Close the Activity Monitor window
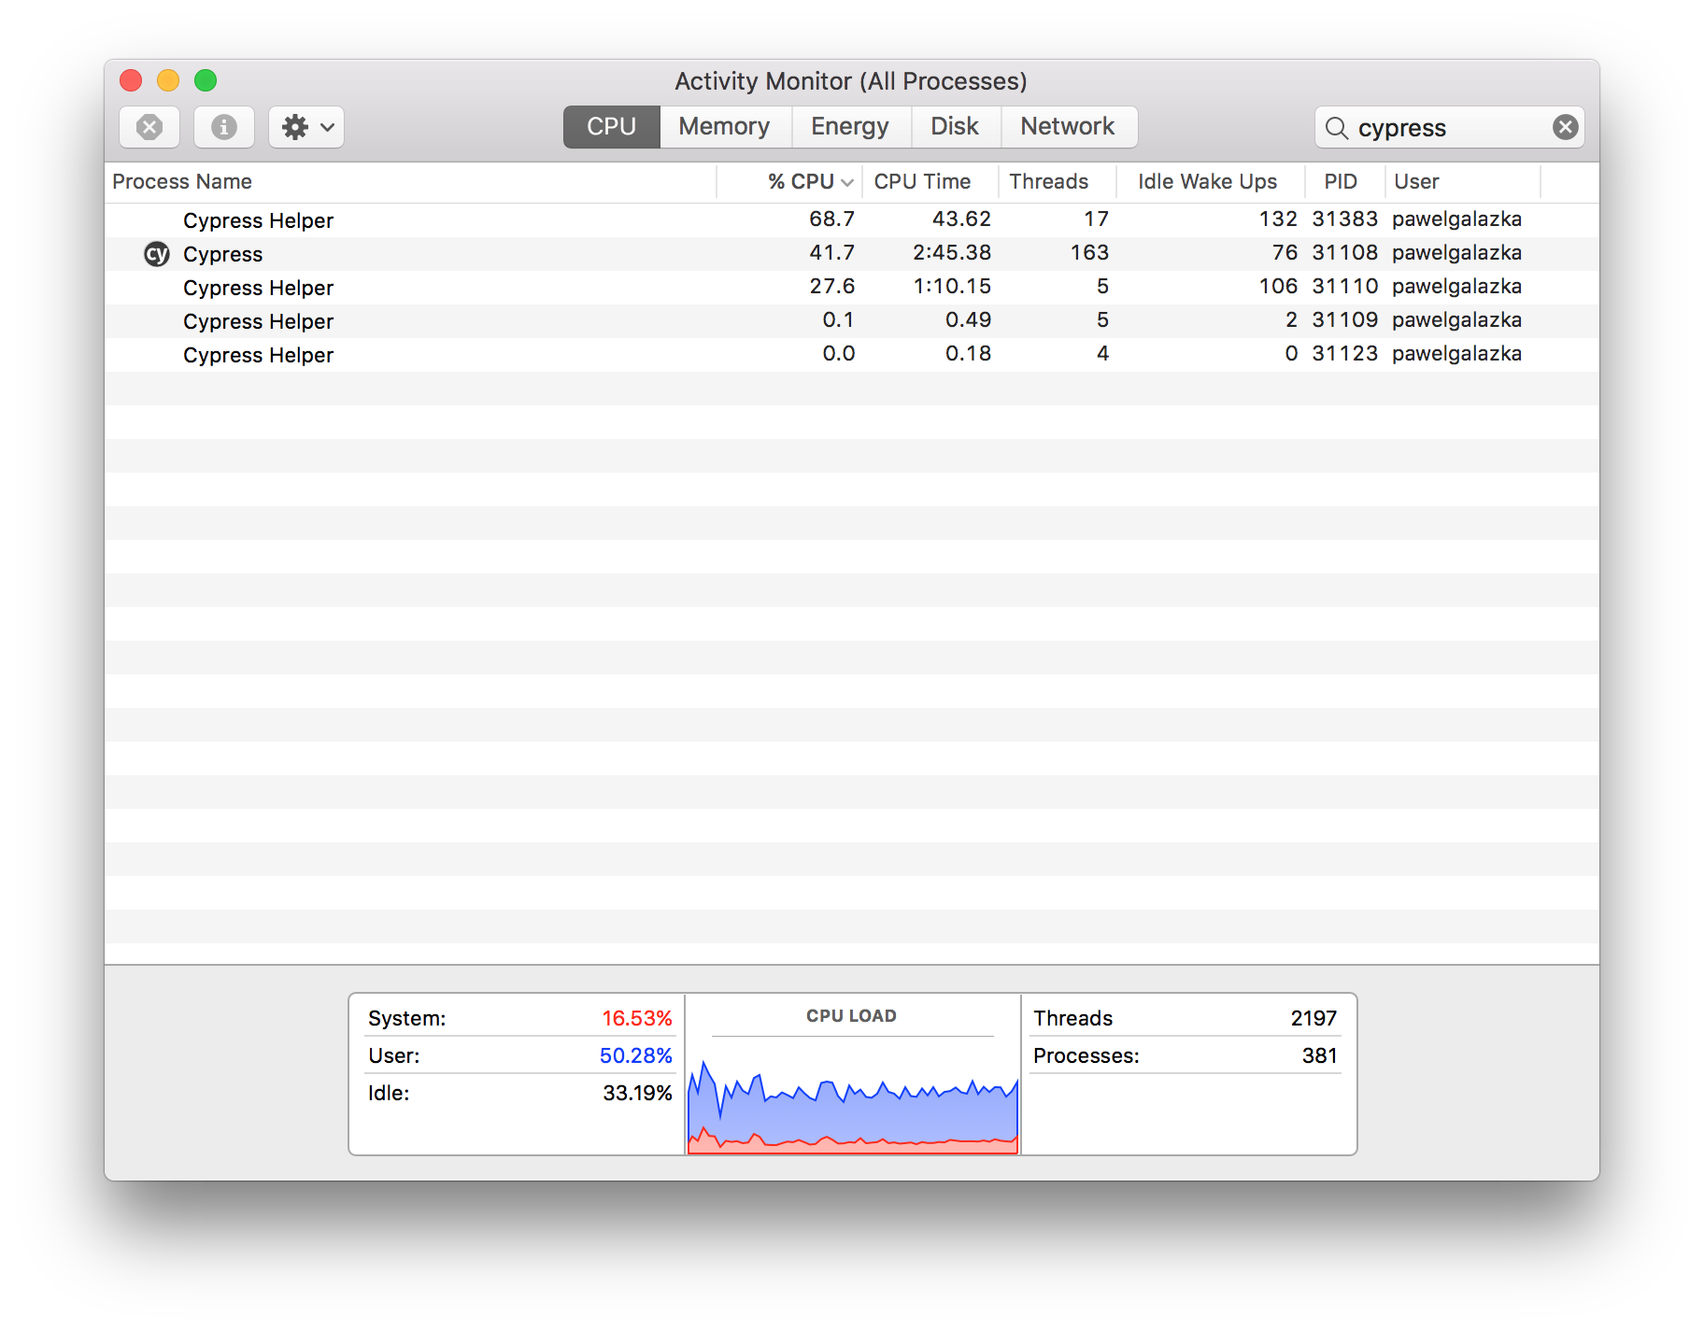Viewport: 1704px width, 1330px height. click(131, 81)
